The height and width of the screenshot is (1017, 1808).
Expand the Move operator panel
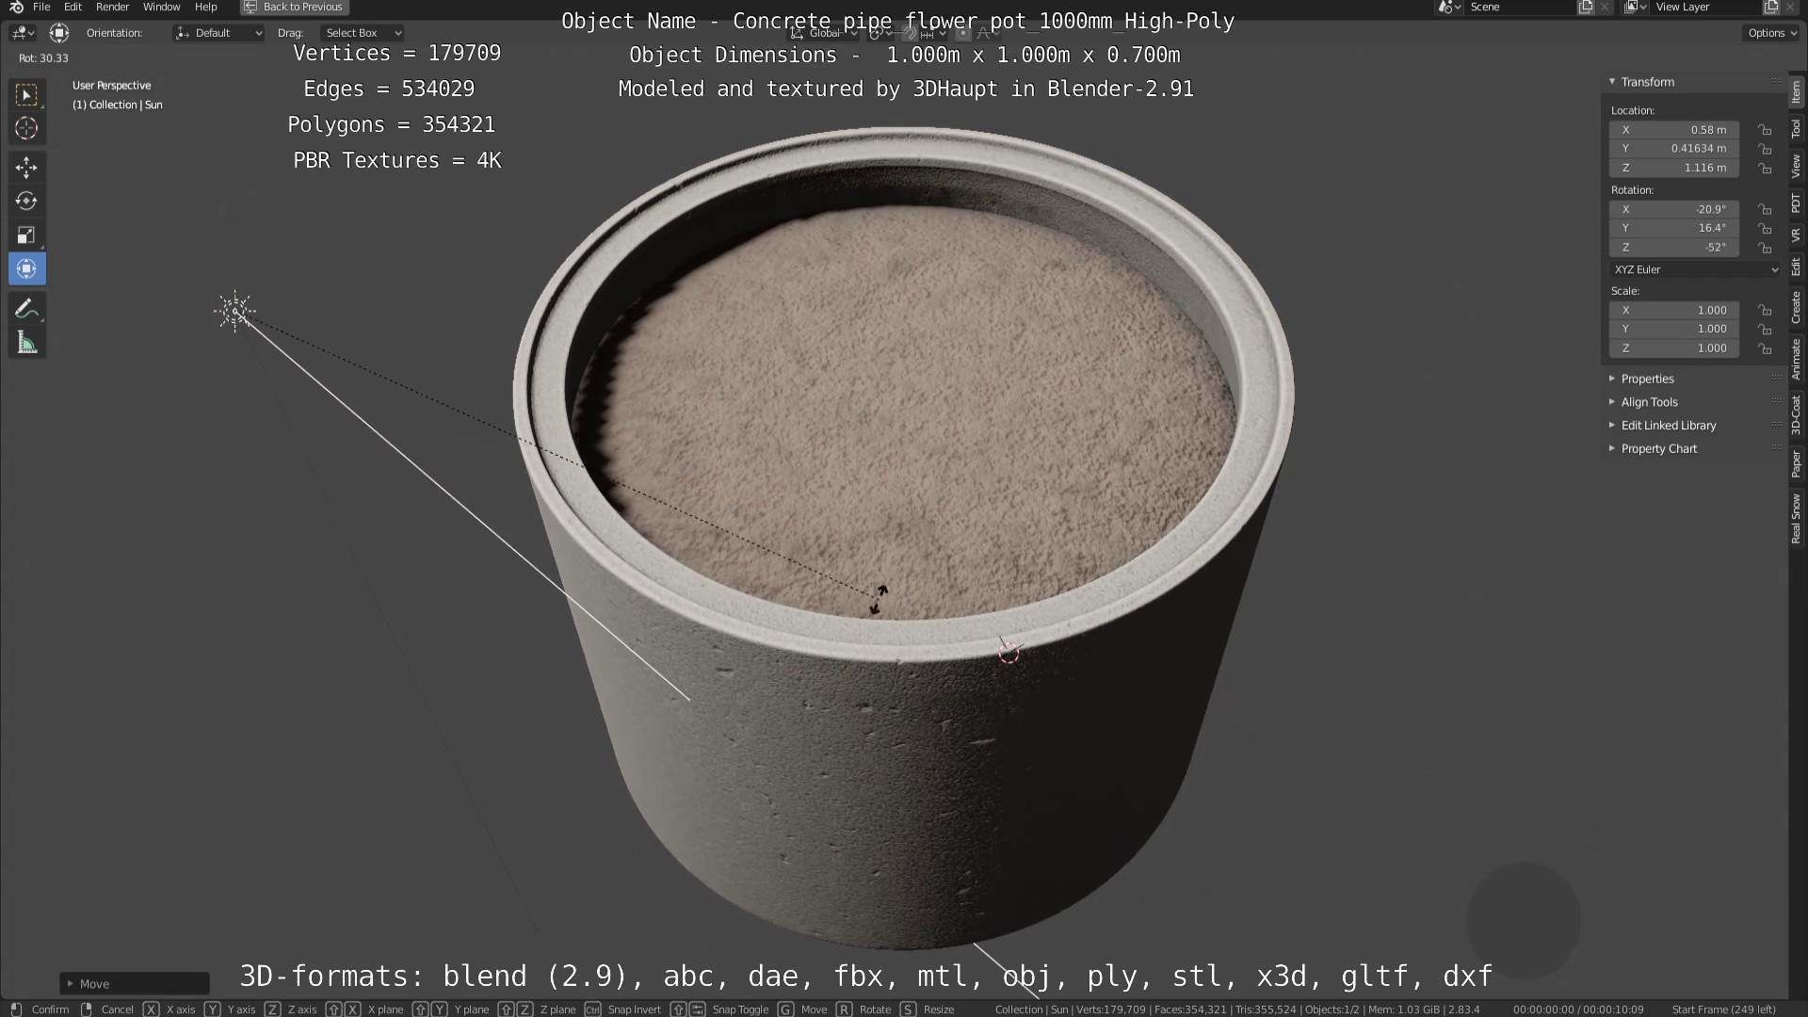pos(134,984)
